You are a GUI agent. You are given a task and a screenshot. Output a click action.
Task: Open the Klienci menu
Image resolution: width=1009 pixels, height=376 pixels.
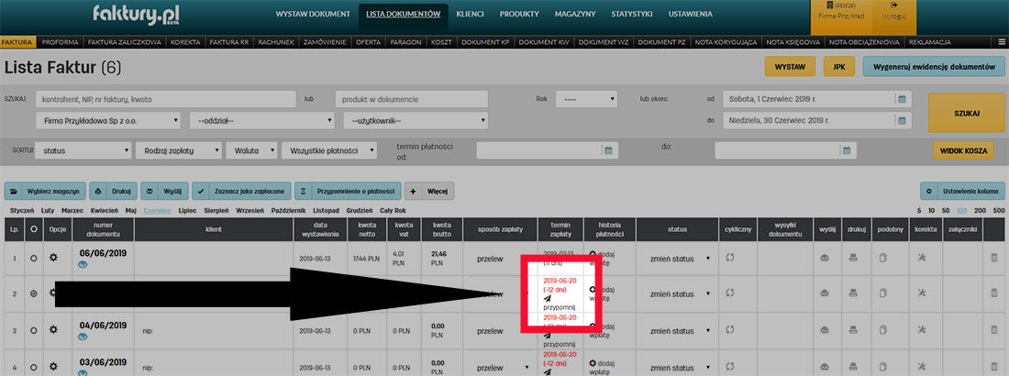pos(470,15)
